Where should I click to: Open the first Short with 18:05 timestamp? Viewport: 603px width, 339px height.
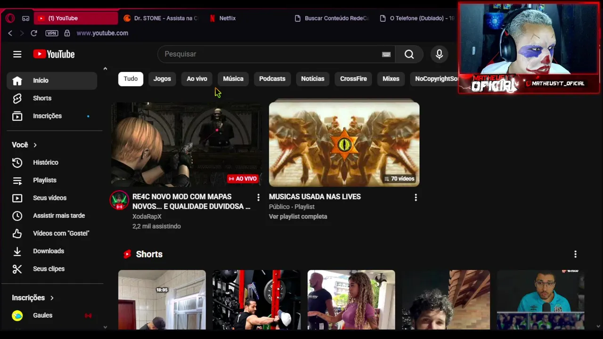162,300
